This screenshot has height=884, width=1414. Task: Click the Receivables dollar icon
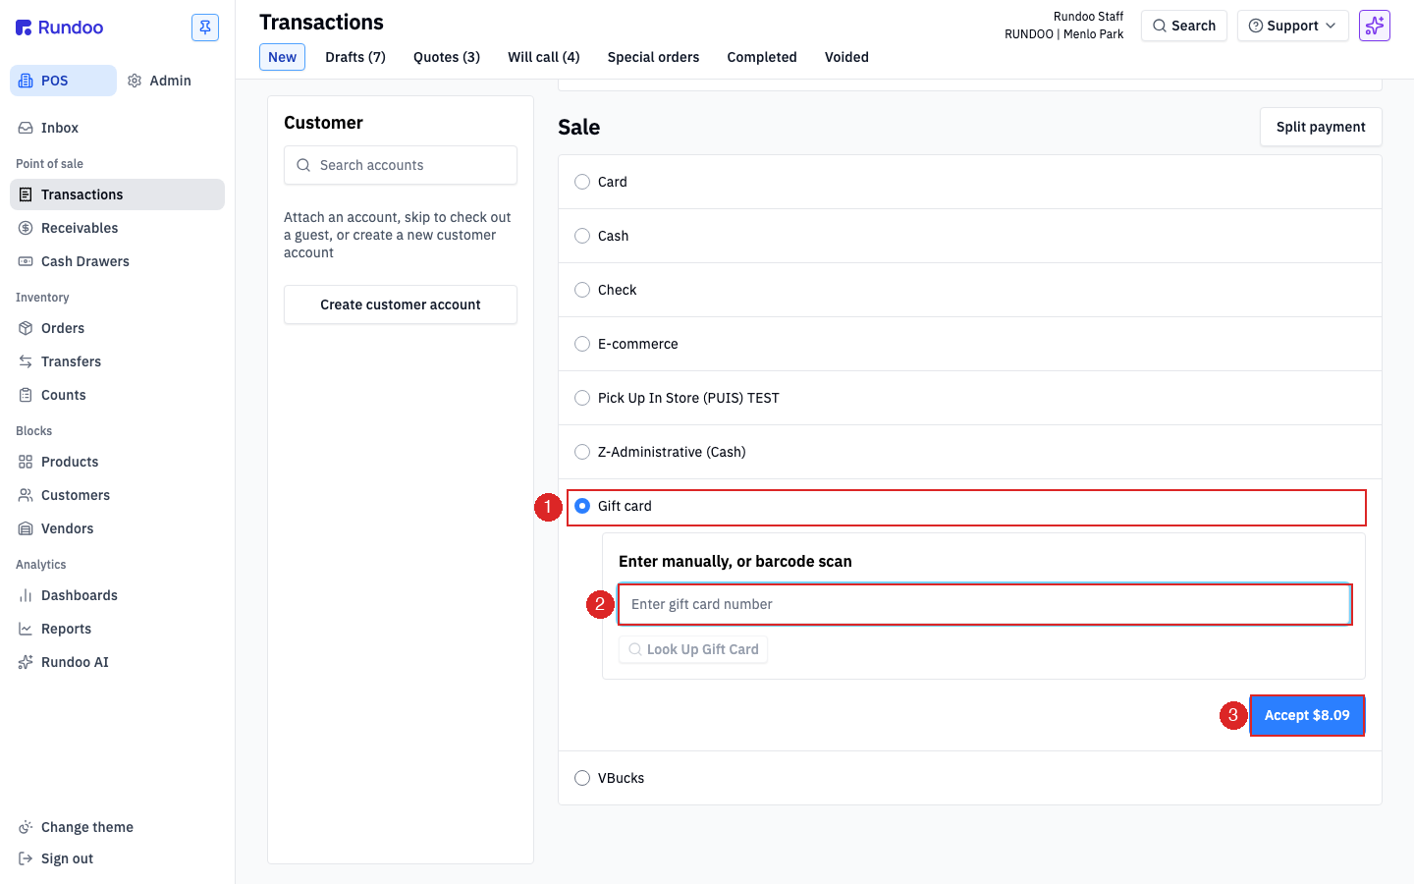26,228
